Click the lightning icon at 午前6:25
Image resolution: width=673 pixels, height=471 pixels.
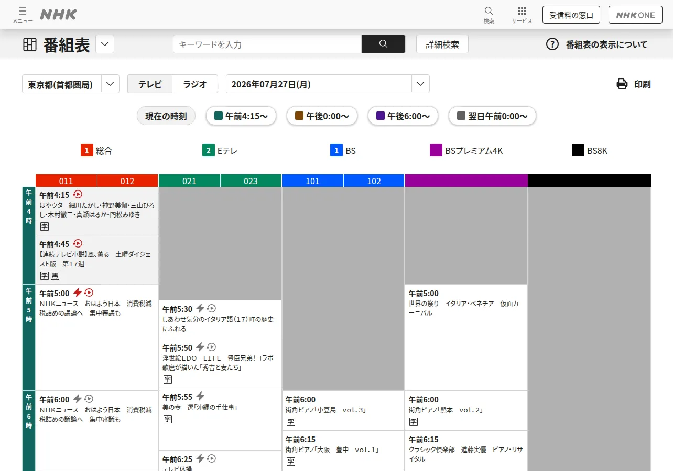[200, 458]
